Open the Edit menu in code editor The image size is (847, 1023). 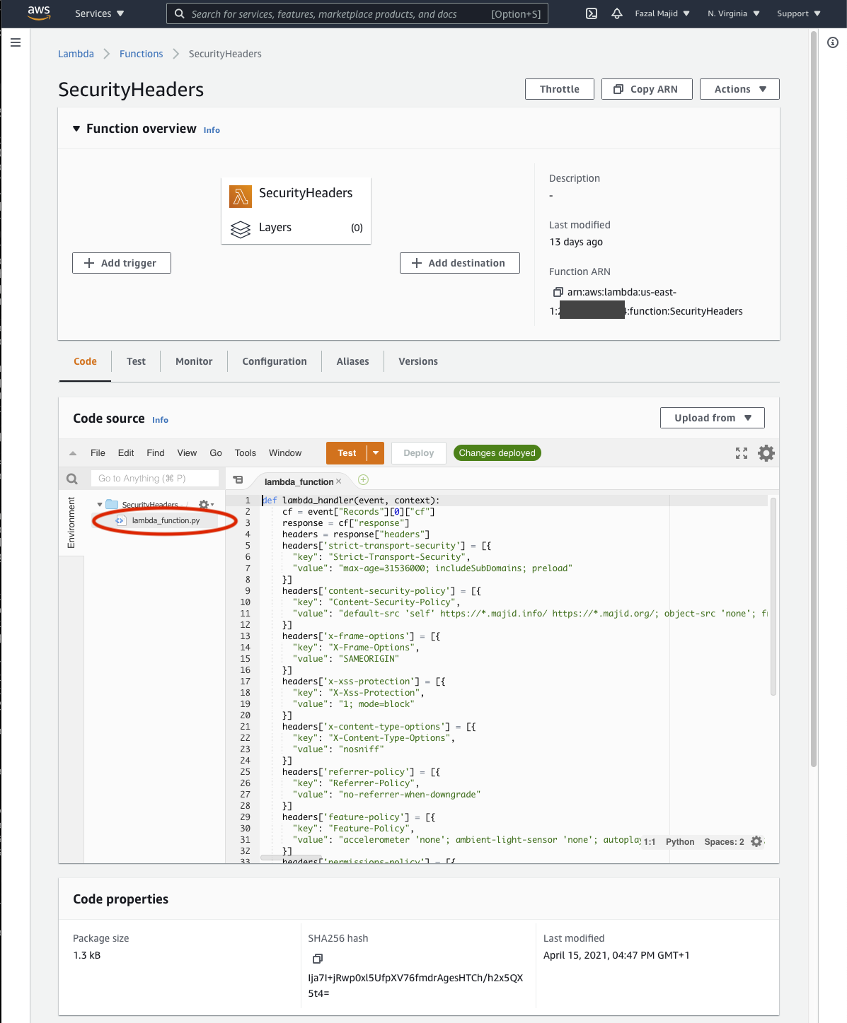[126, 453]
